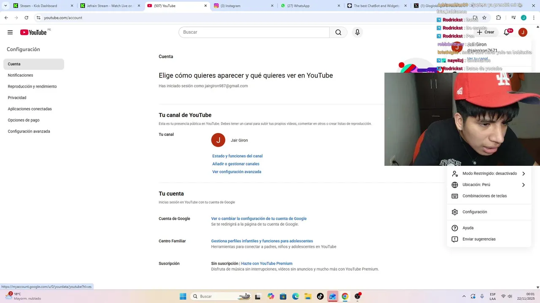The height and width of the screenshot is (303, 540).
Task: Close the (507) YouTube tab
Action: pyautogui.click(x=205, y=6)
